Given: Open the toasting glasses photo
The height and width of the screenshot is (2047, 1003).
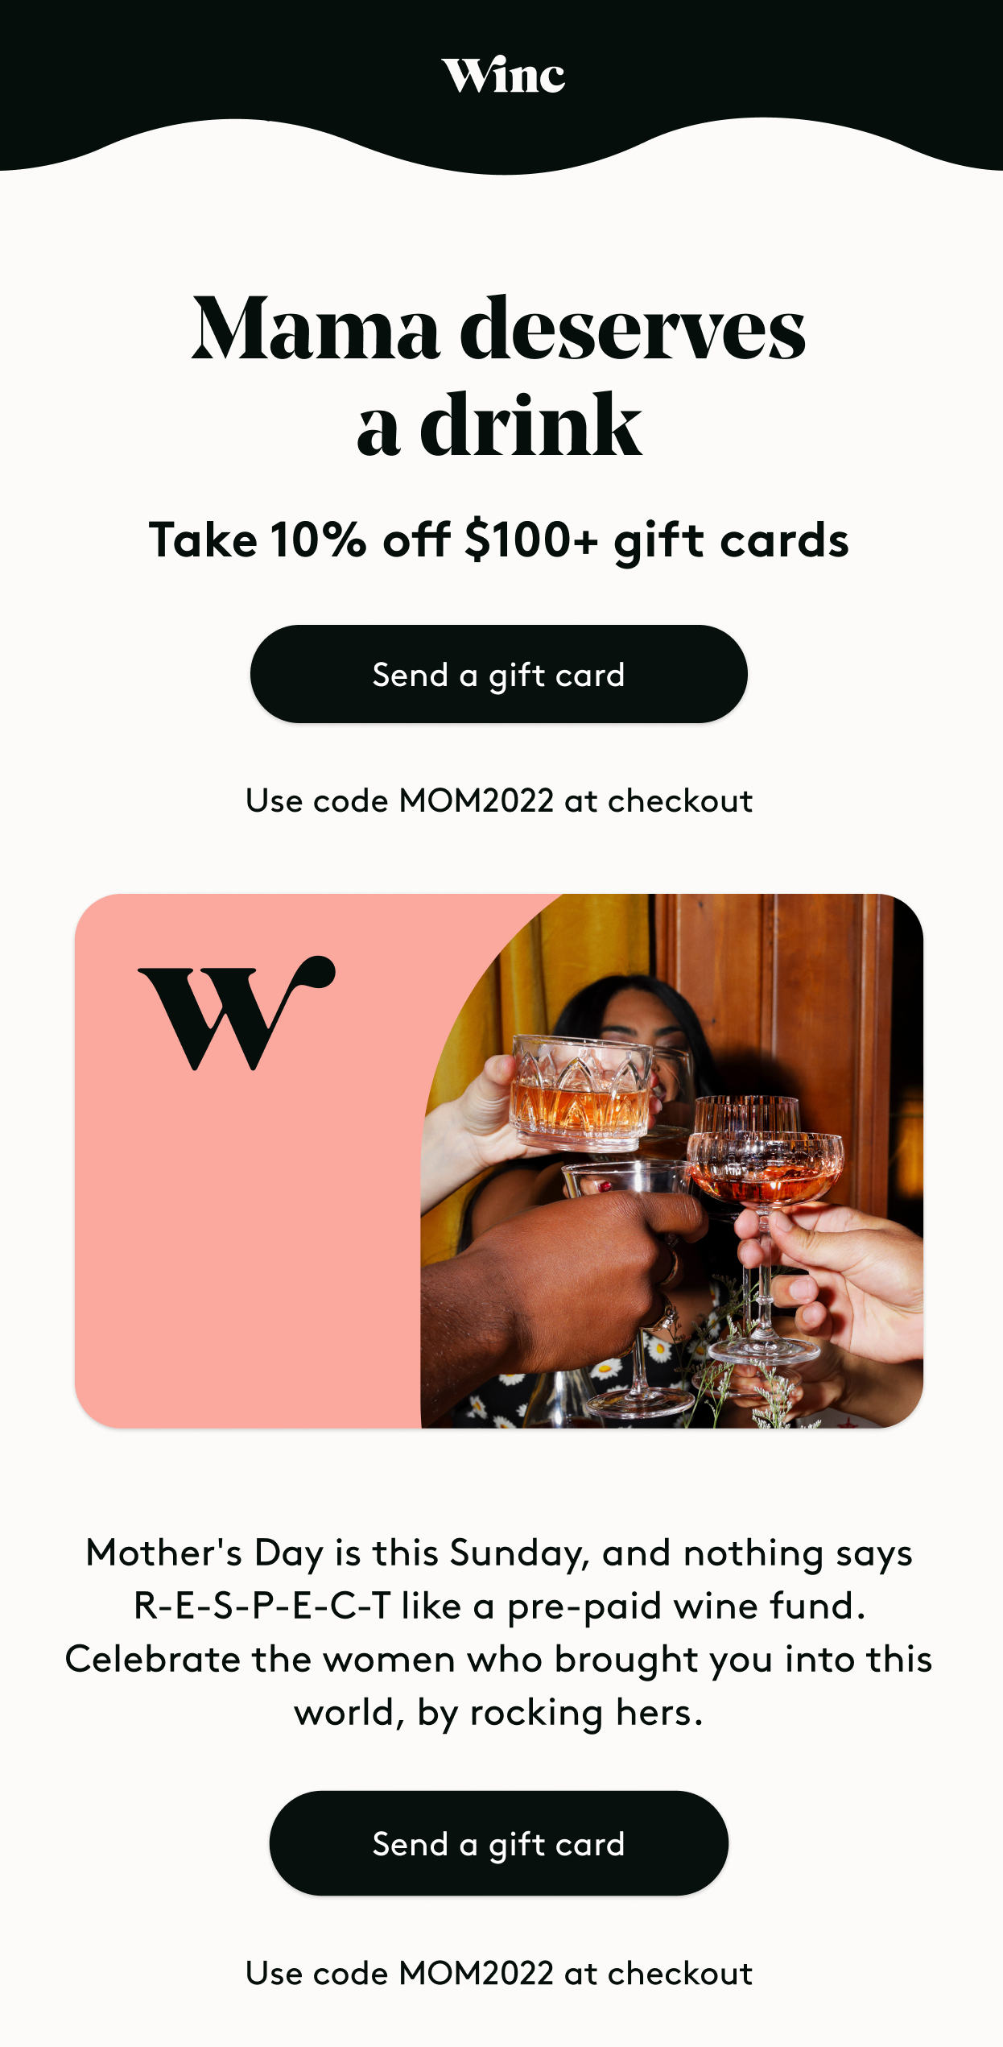Looking at the screenshot, I should (x=672, y=1161).
